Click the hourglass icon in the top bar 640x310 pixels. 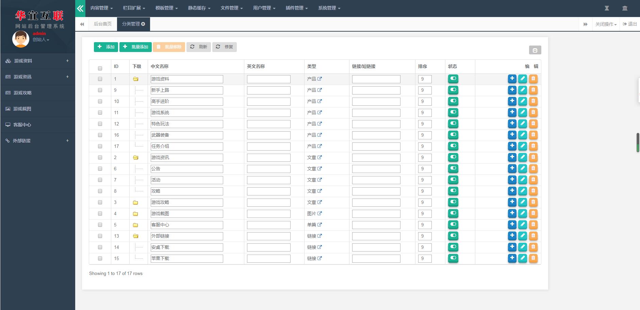[607, 8]
